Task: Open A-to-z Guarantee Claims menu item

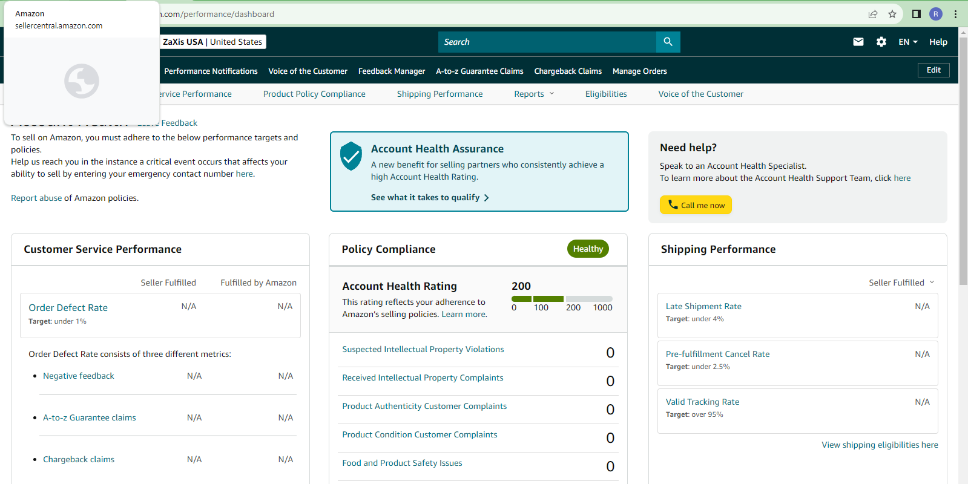Action: click(x=479, y=71)
